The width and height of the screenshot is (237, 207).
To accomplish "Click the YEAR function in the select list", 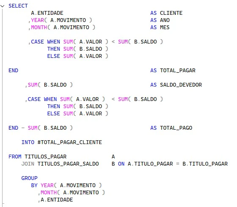I will click(37, 20).
